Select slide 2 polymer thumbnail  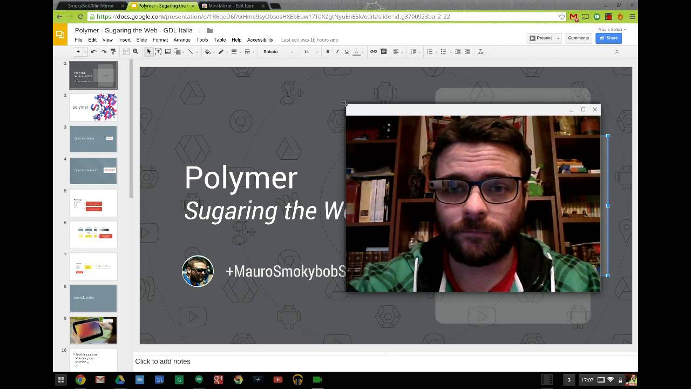click(x=93, y=107)
